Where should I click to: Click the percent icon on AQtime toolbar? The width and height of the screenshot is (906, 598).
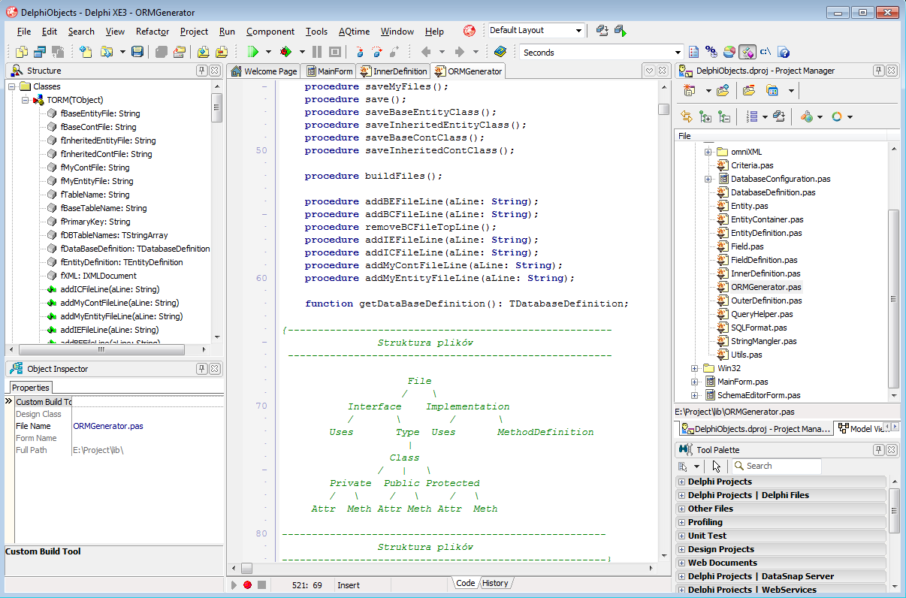pos(711,52)
